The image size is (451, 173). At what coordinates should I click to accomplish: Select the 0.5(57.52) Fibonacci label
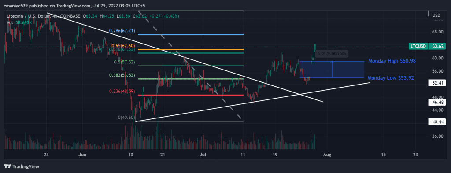pyautogui.click(x=125, y=62)
